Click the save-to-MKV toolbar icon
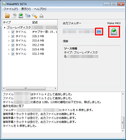The height and width of the screenshot is (140, 126). point(21,15)
